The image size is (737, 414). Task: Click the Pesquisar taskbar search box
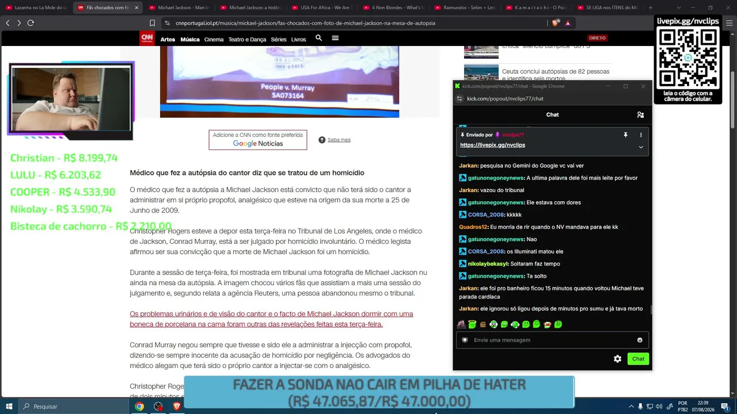click(x=74, y=407)
